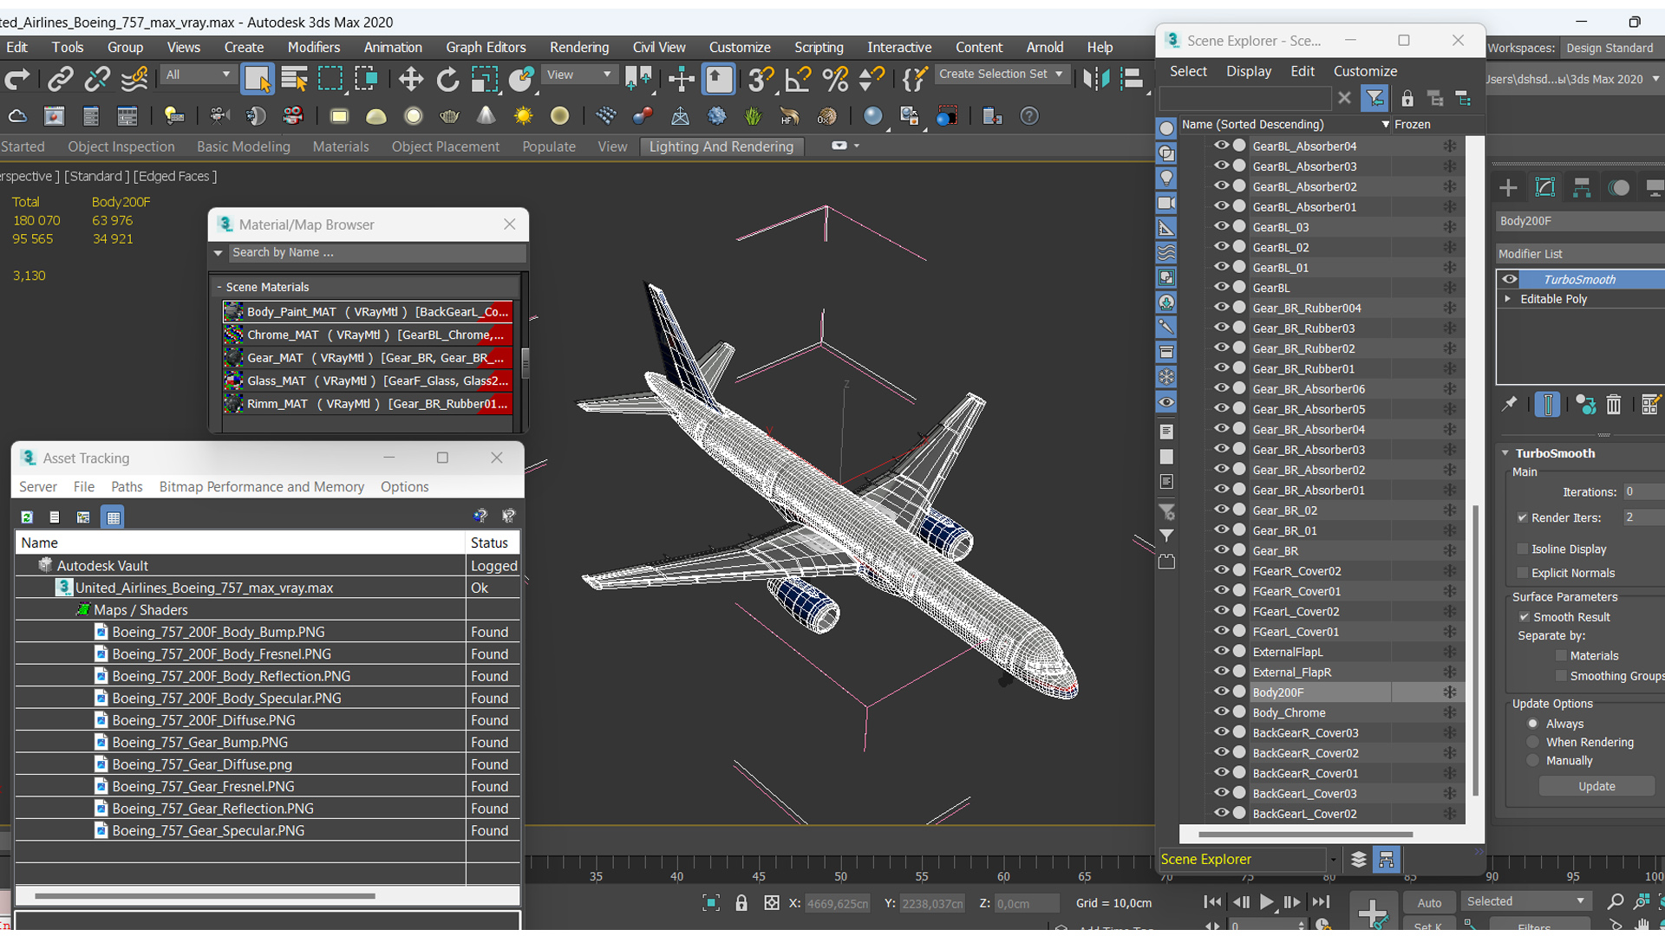Open the Scripting menu
Image resolution: width=1665 pixels, height=936 pixels.
coord(819,48)
